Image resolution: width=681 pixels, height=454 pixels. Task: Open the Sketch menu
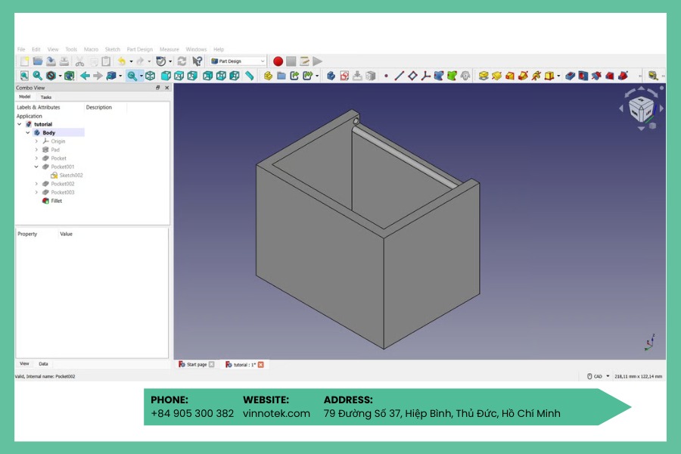tap(113, 49)
